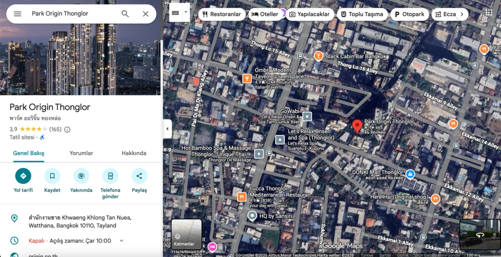Click the Ekkamai 12 Alley label
The image size is (501, 257).
pyautogui.click(x=464, y=192)
